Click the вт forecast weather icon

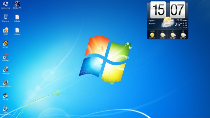[x=173, y=35]
